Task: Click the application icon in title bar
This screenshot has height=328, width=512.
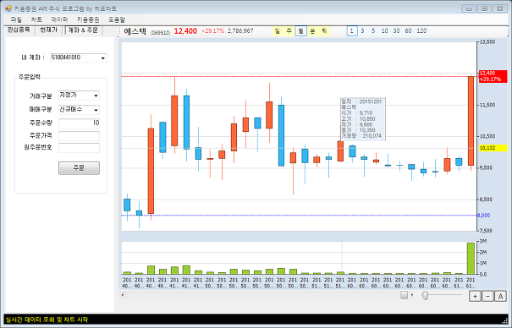Action: [x=8, y=8]
